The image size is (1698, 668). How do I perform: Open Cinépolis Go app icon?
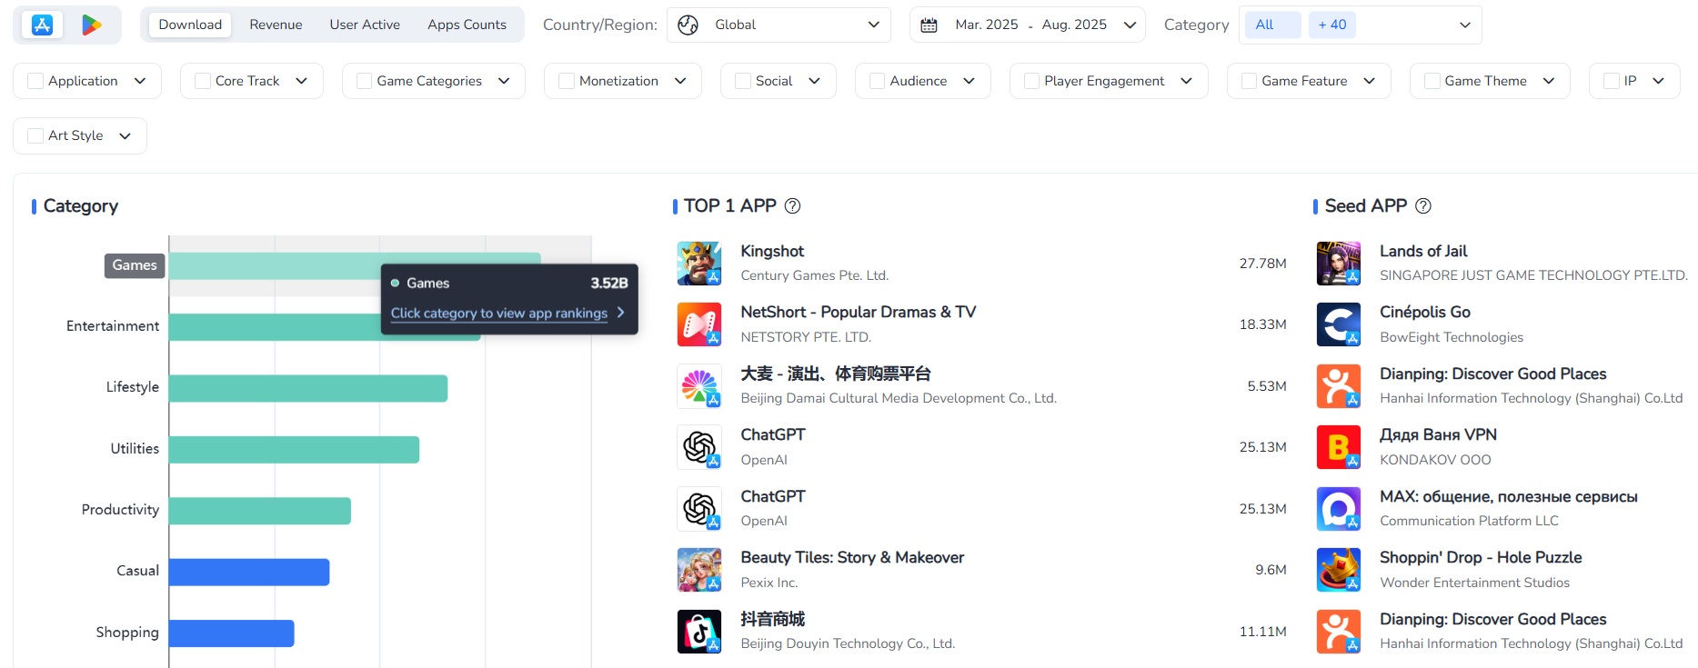(1339, 324)
